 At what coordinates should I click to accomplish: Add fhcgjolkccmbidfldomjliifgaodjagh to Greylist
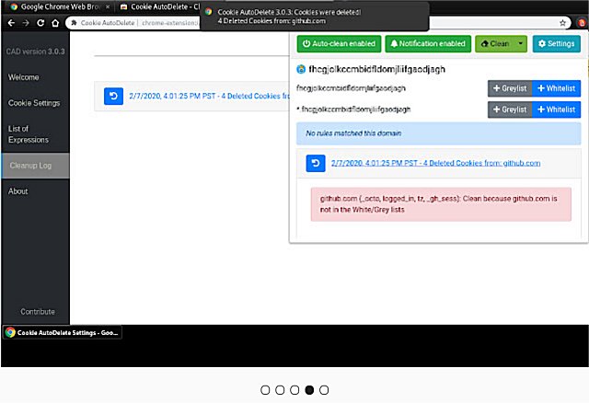pyautogui.click(x=510, y=88)
